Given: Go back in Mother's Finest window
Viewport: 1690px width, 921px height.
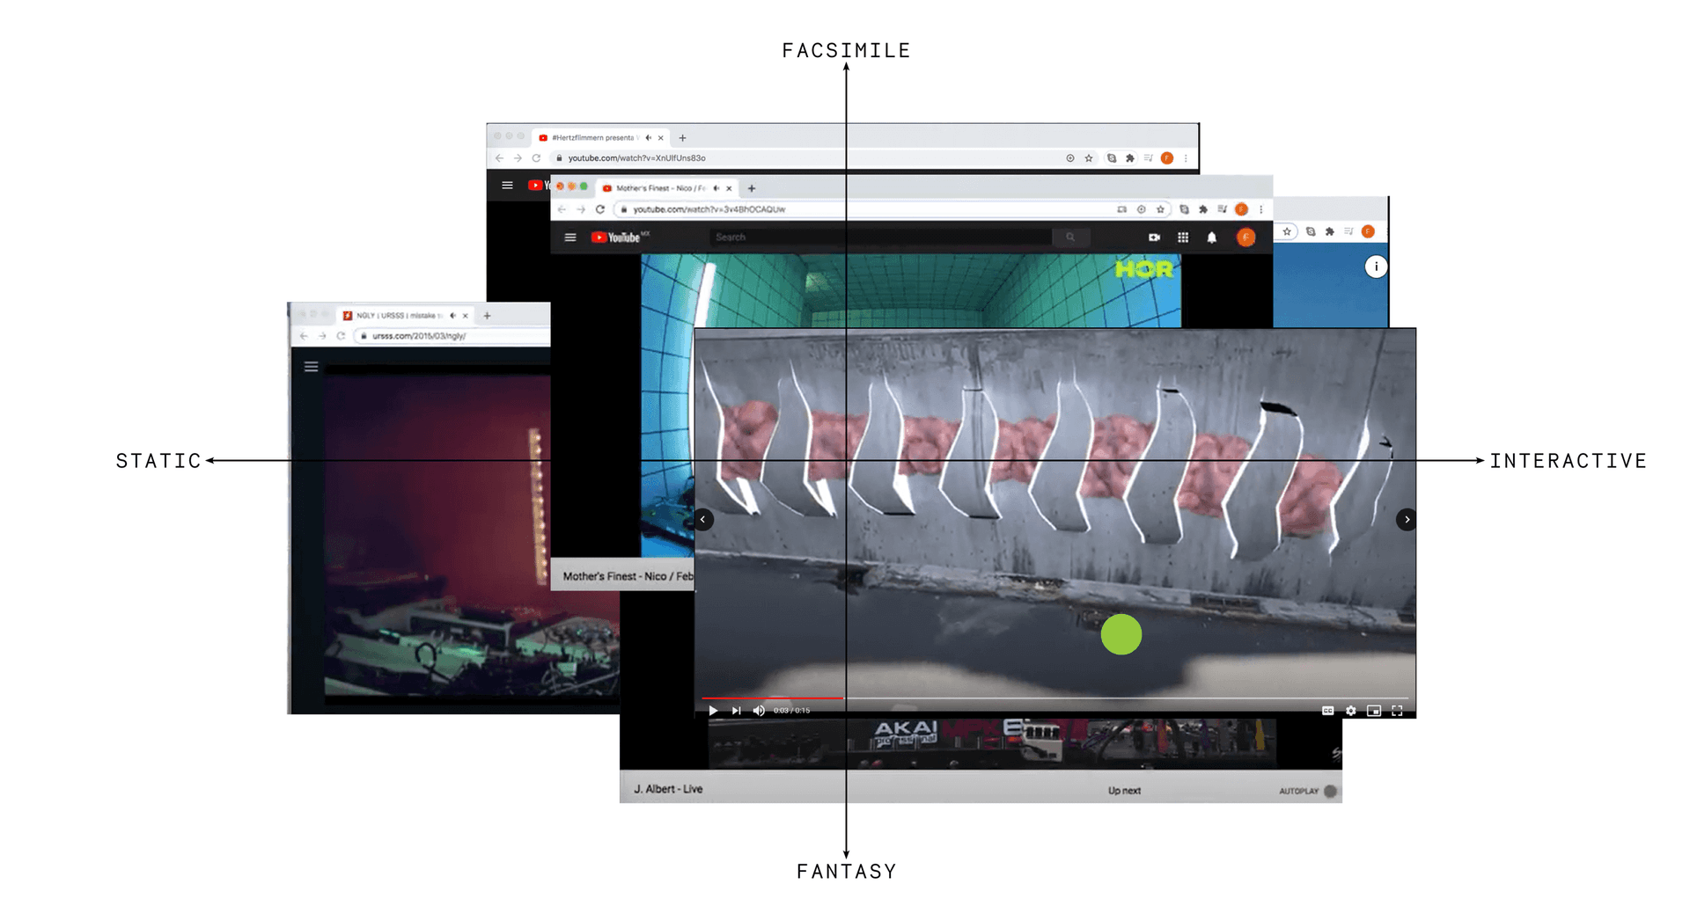Looking at the screenshot, I should [562, 209].
